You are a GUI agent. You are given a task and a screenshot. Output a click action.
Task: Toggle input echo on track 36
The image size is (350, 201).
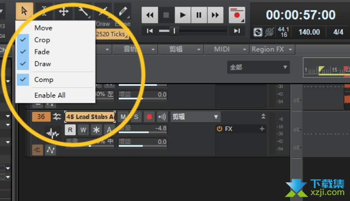pyautogui.click(x=162, y=117)
